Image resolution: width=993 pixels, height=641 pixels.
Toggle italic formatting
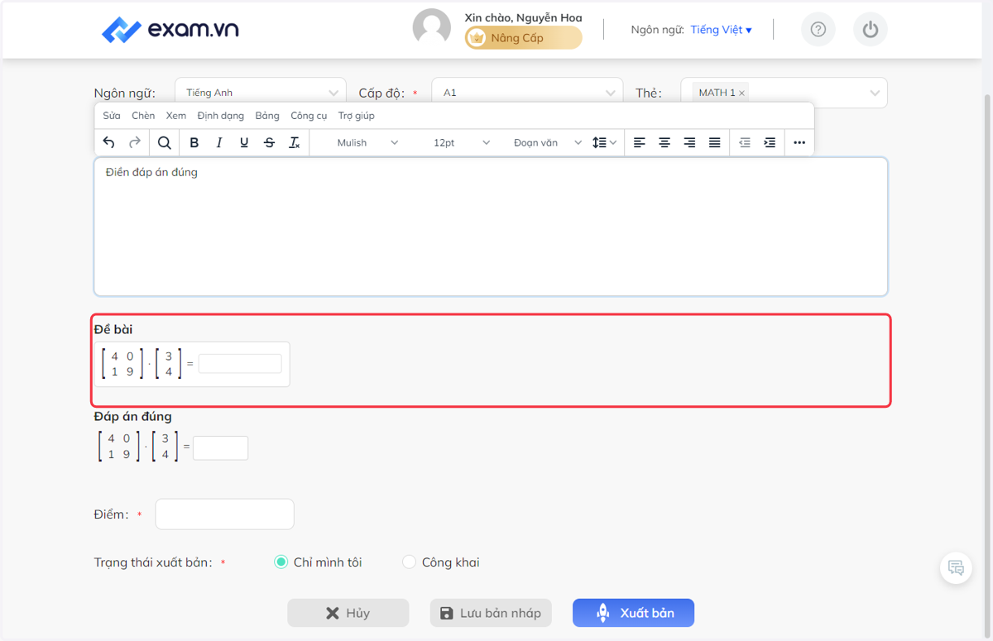[219, 143]
